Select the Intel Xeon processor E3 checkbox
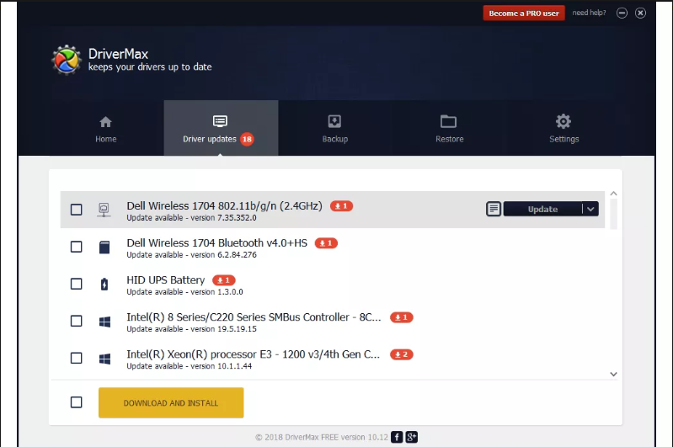Viewport: 673px width, 447px height. point(77,358)
